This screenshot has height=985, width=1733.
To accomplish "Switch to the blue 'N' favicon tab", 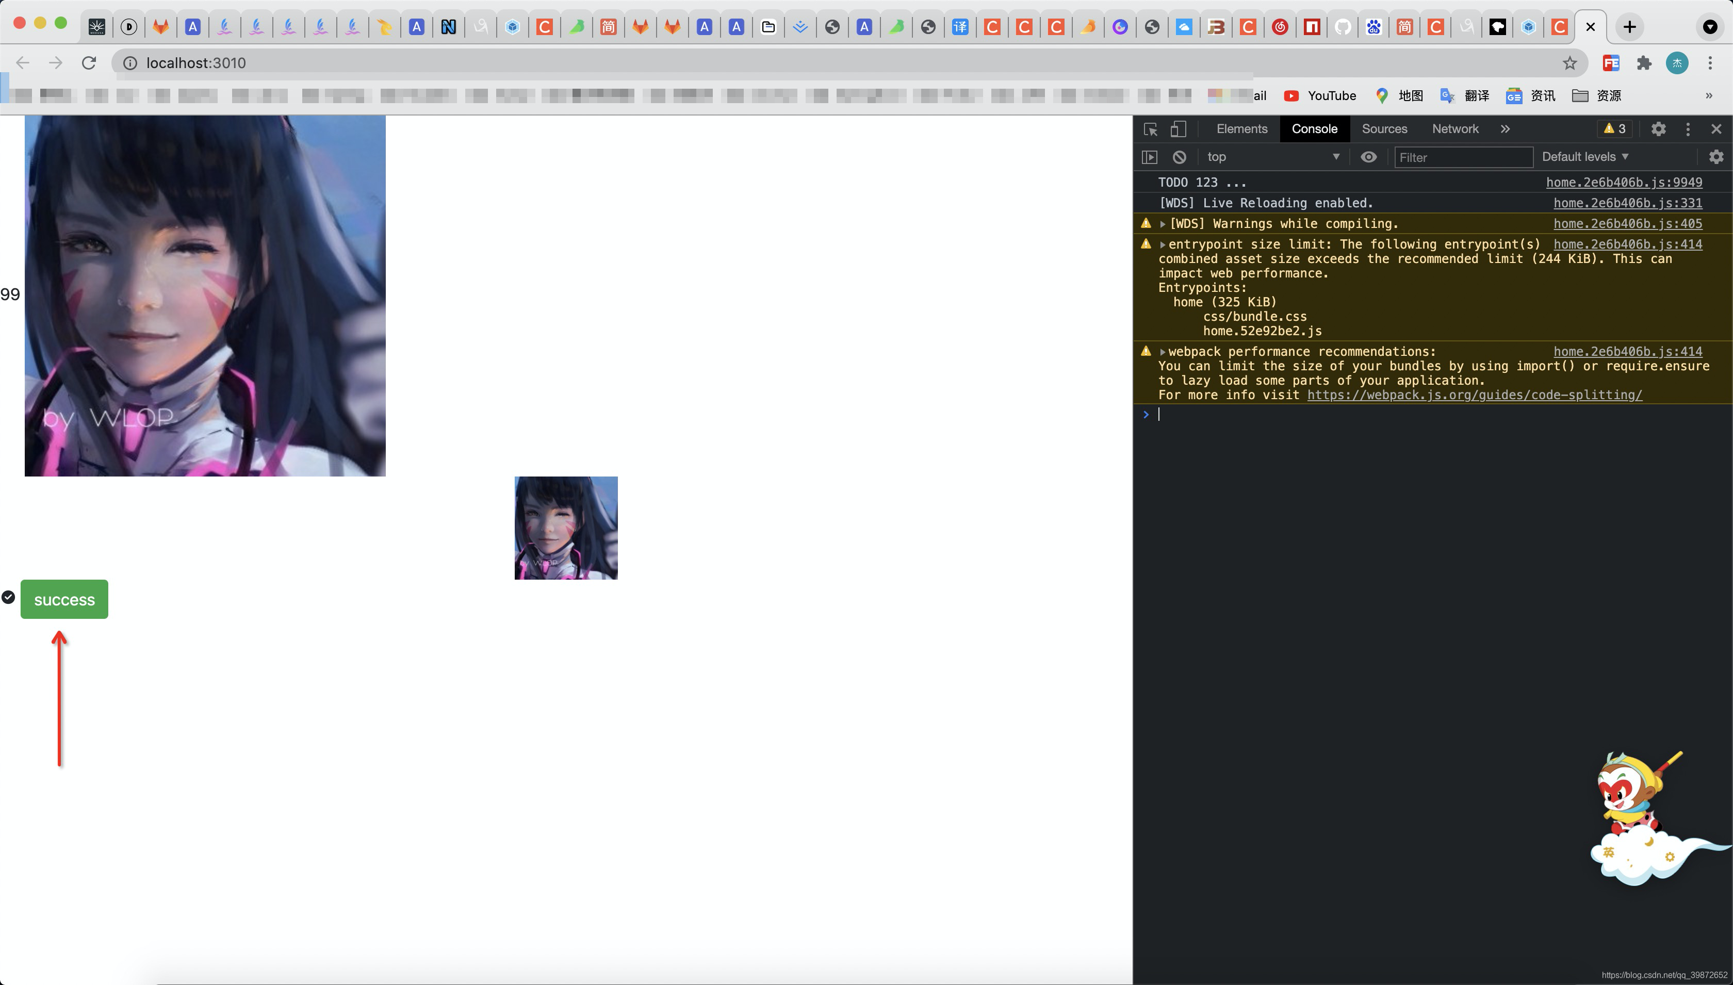I will 449,27.
